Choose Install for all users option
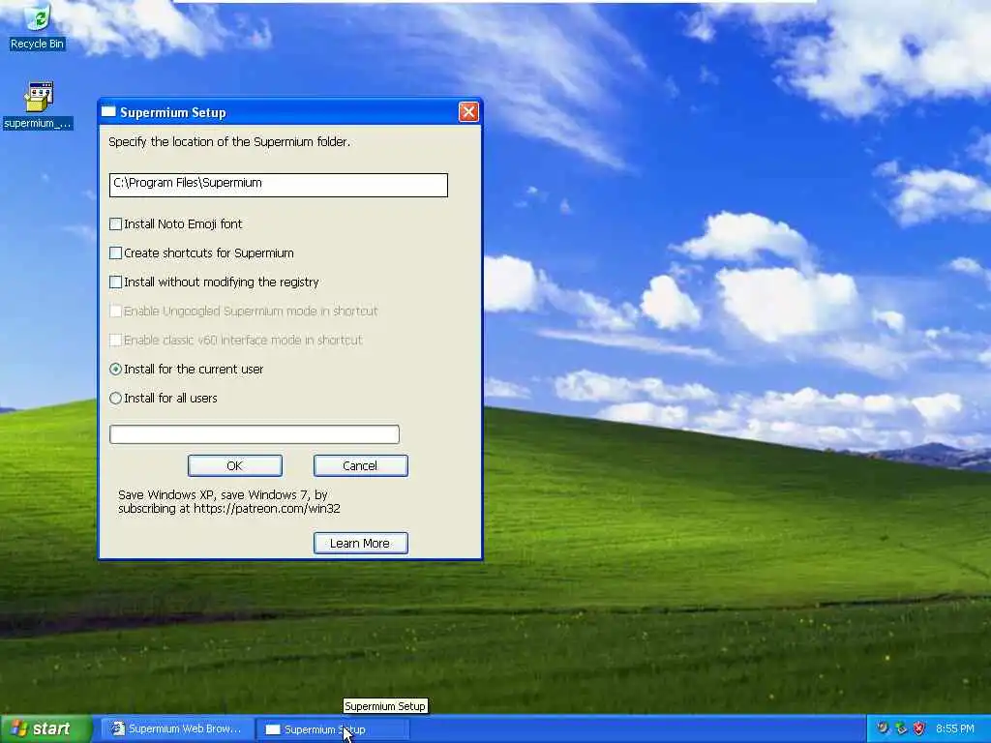 [116, 398]
